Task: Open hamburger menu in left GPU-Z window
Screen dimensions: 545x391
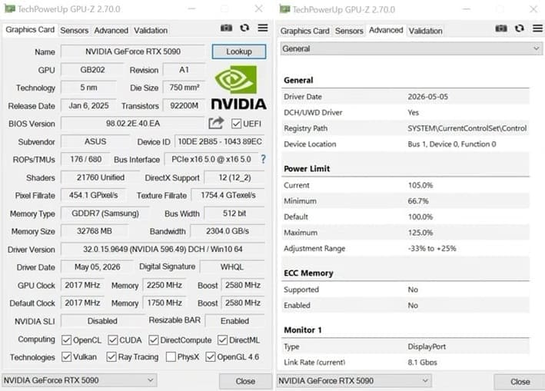Action: [263, 28]
